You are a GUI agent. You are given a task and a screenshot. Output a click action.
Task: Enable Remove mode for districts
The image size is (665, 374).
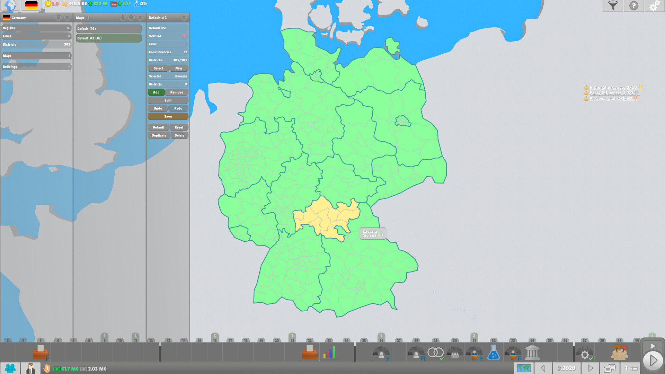177,92
